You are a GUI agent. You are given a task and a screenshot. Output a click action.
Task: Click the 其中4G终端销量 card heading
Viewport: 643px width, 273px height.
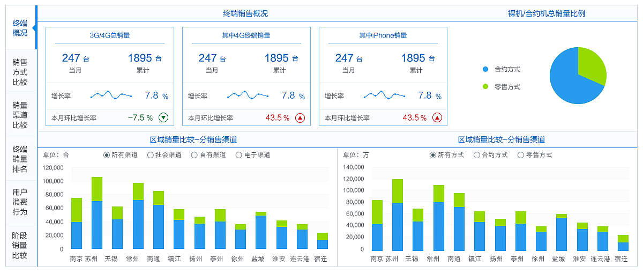(246, 35)
